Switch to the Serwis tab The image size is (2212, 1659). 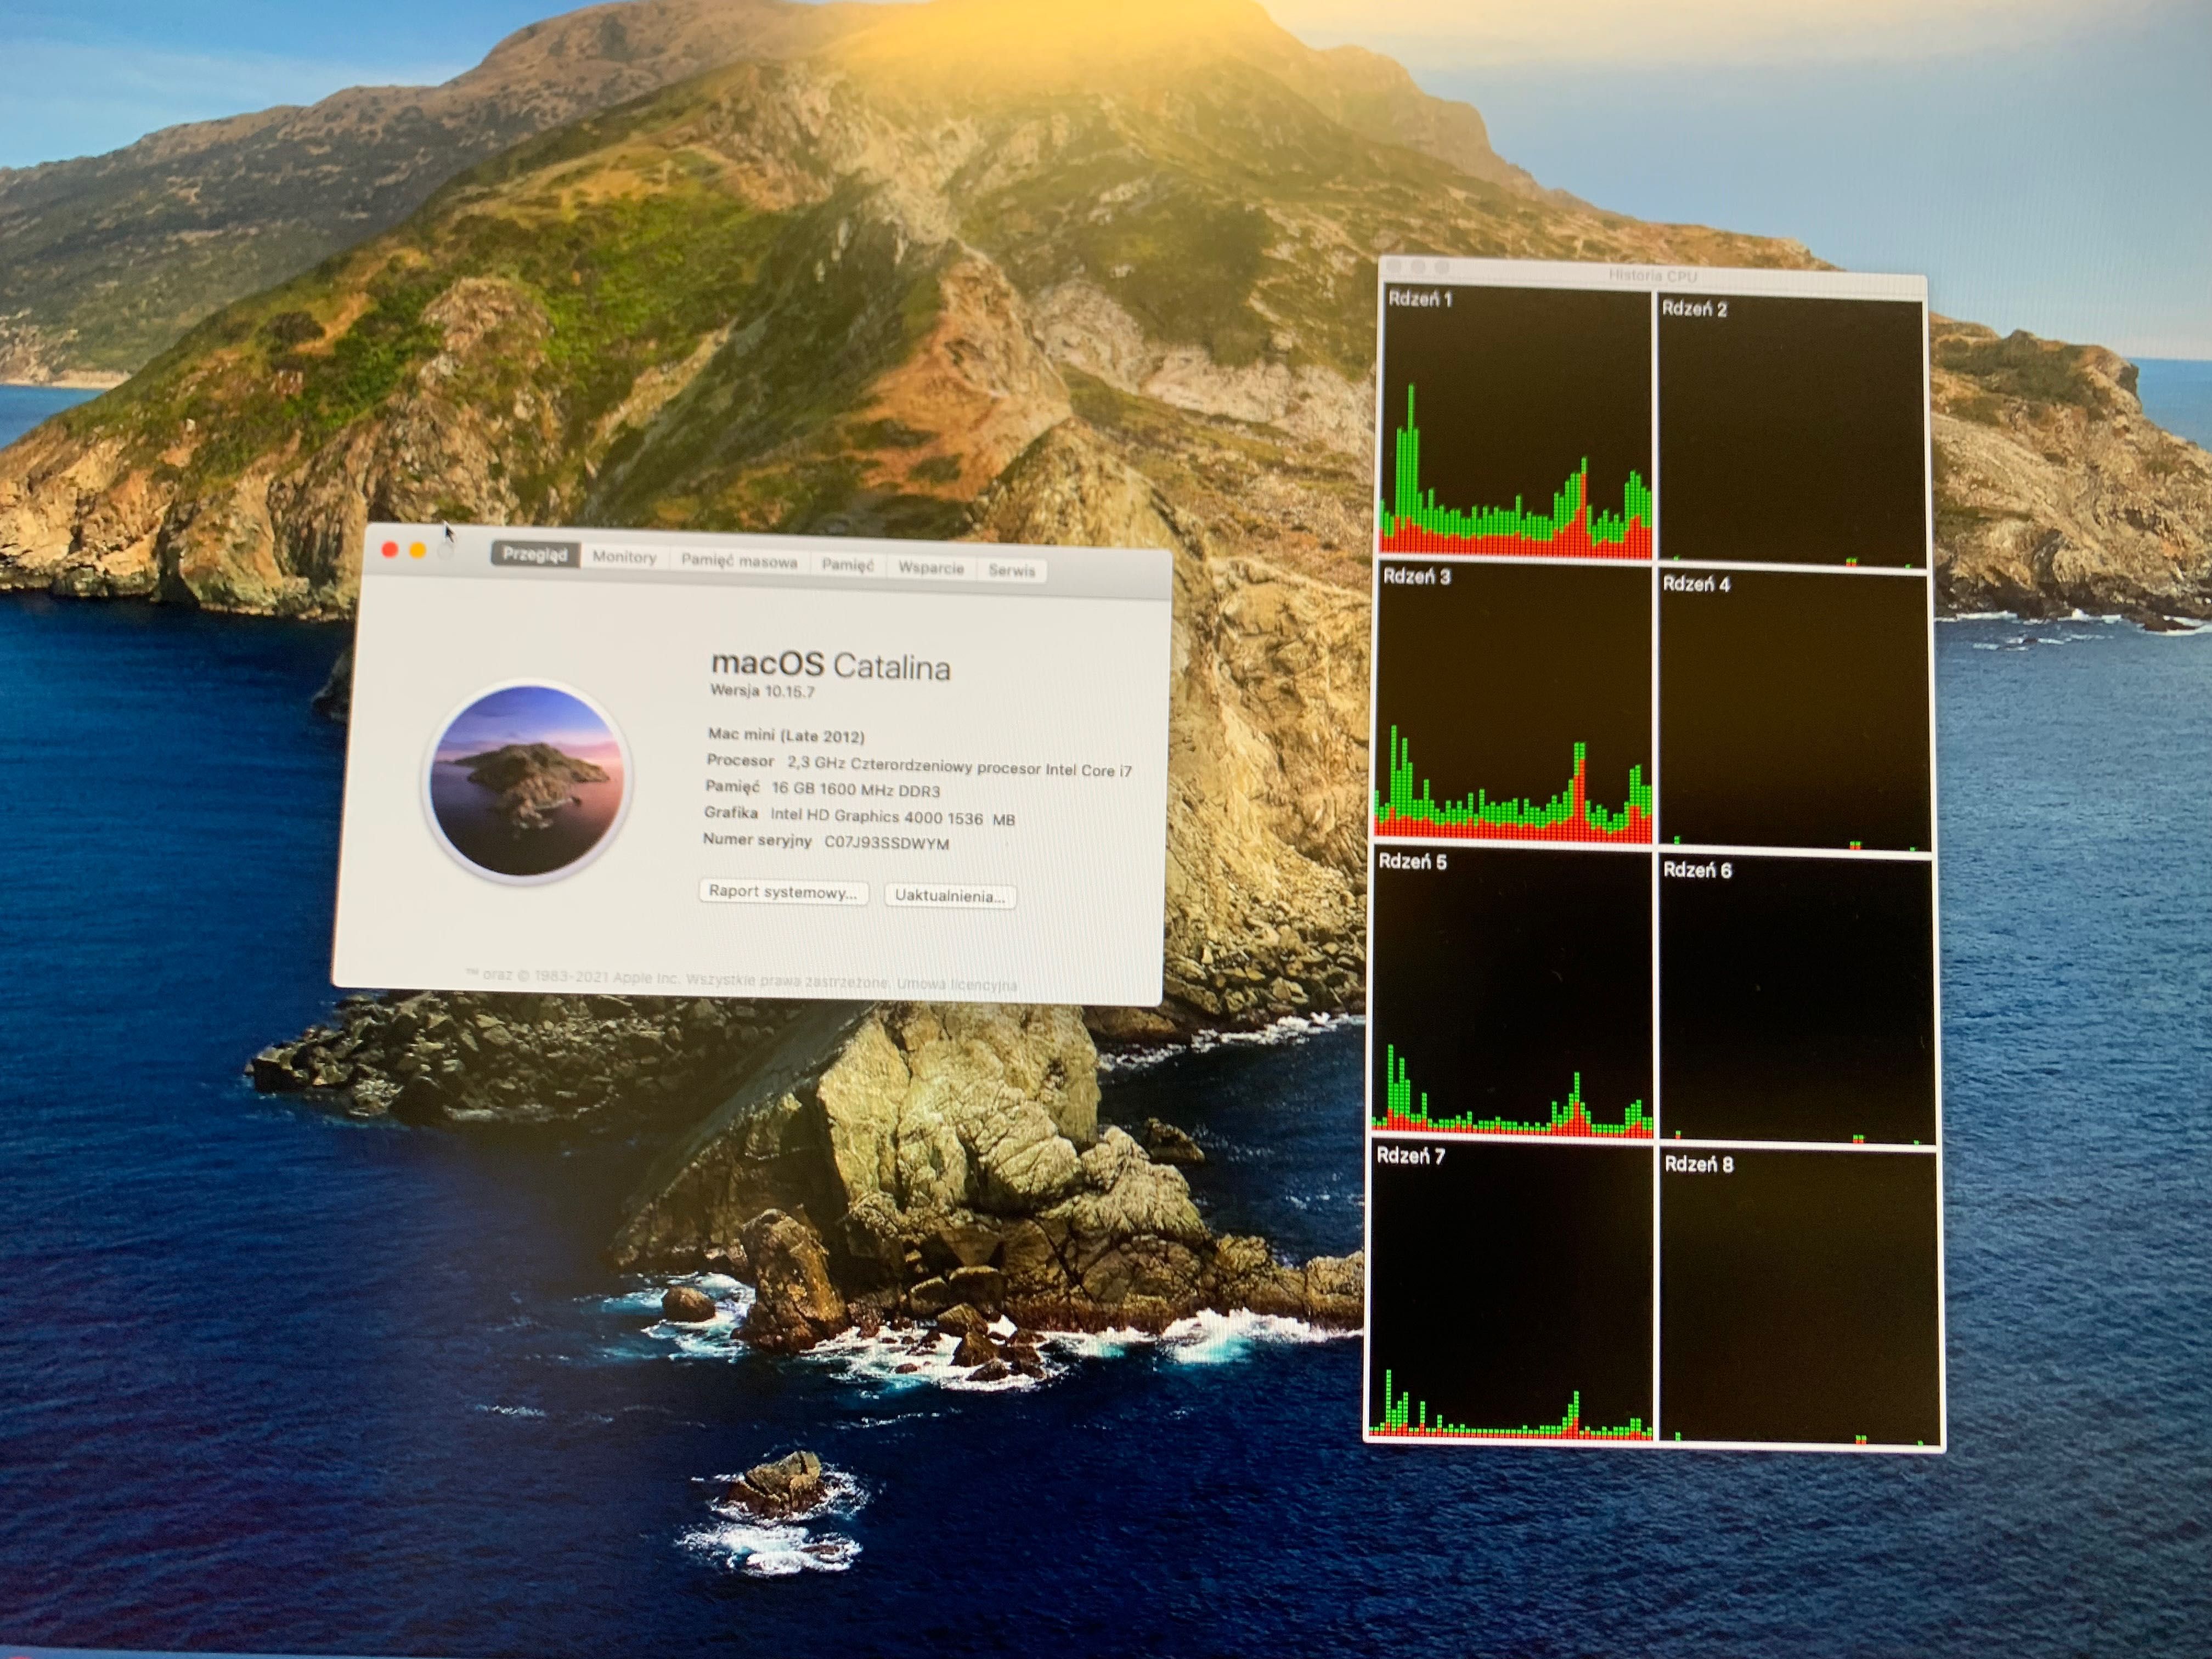pyautogui.click(x=1011, y=570)
